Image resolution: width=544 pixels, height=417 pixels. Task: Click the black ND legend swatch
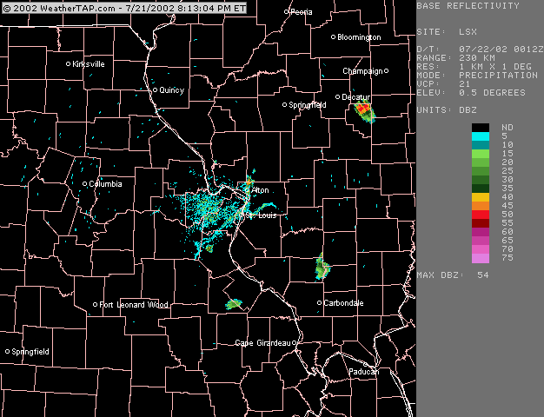(481, 128)
